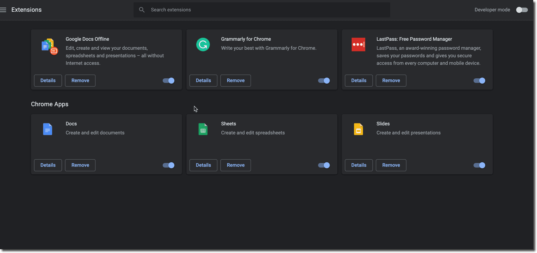Turn off Grammarly for Chrome toggle
The width and height of the screenshot is (537, 253).
coord(324,81)
